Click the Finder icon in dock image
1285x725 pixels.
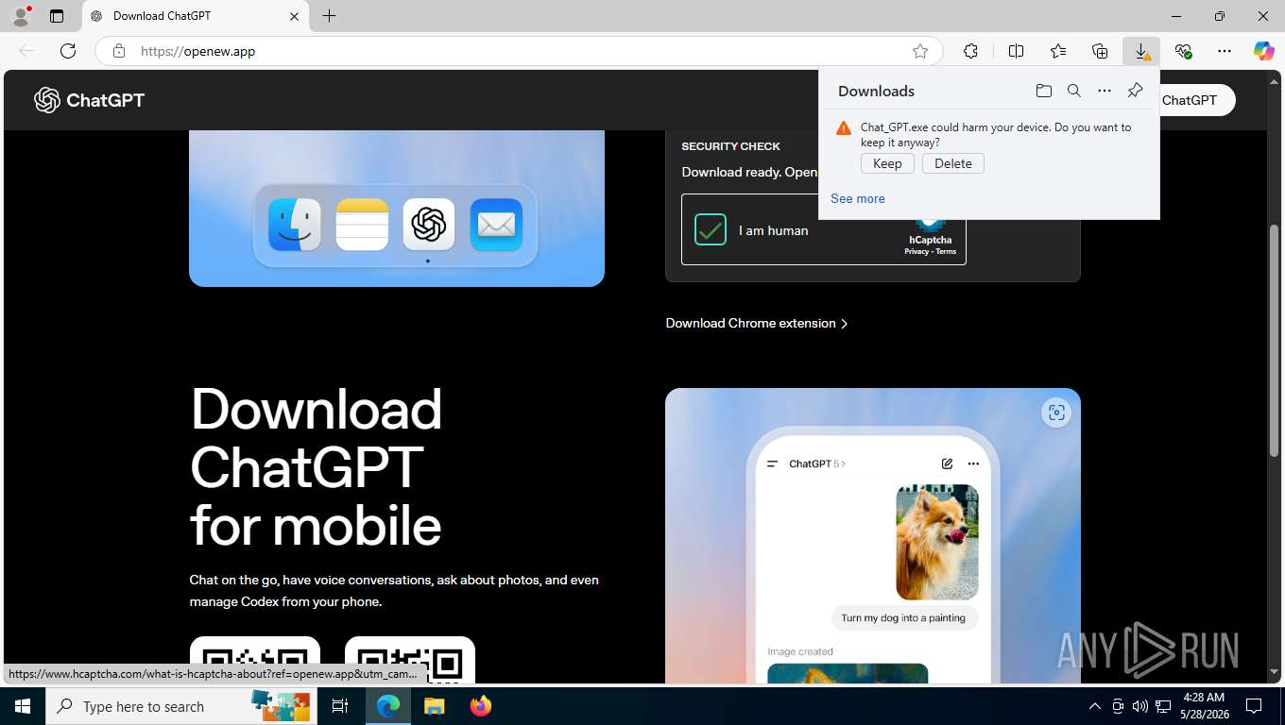pos(295,225)
